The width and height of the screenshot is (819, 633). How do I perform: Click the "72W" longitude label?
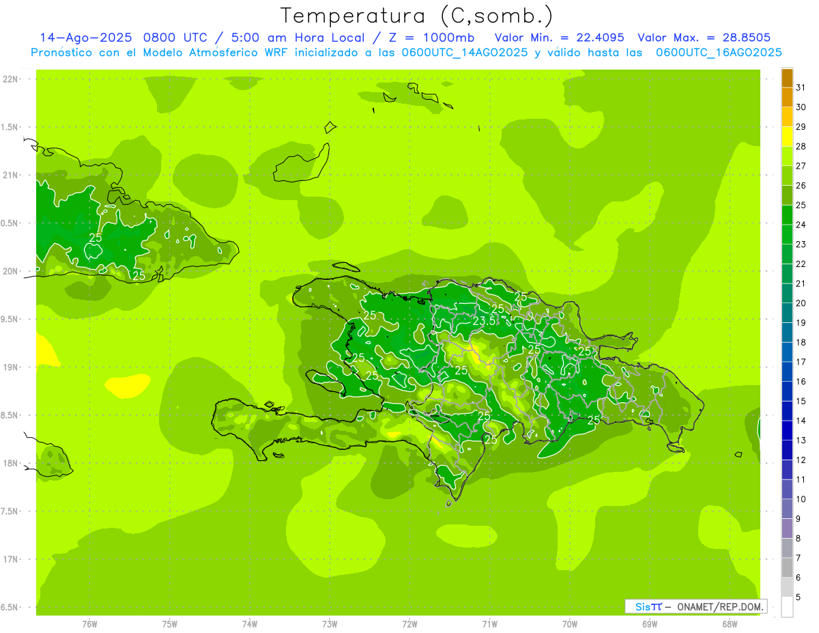409,624
